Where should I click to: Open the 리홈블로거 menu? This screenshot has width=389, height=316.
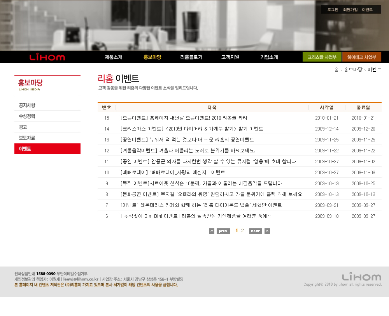tap(191, 57)
